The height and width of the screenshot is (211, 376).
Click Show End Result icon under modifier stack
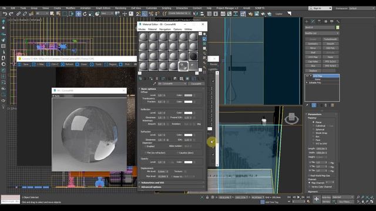[x=314, y=105]
